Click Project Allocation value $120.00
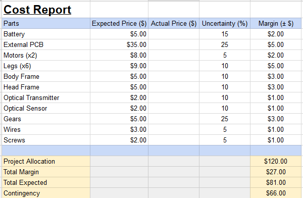Screen dimensions: 303x198 [276, 161]
